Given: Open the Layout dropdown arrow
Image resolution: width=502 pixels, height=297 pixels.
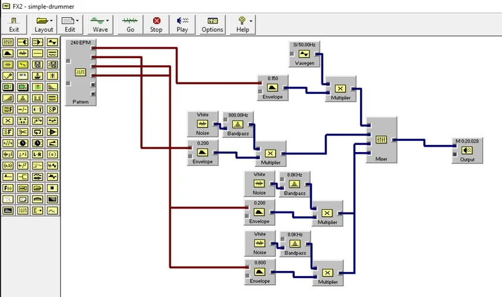Looking at the screenshot, I should click(x=51, y=21).
